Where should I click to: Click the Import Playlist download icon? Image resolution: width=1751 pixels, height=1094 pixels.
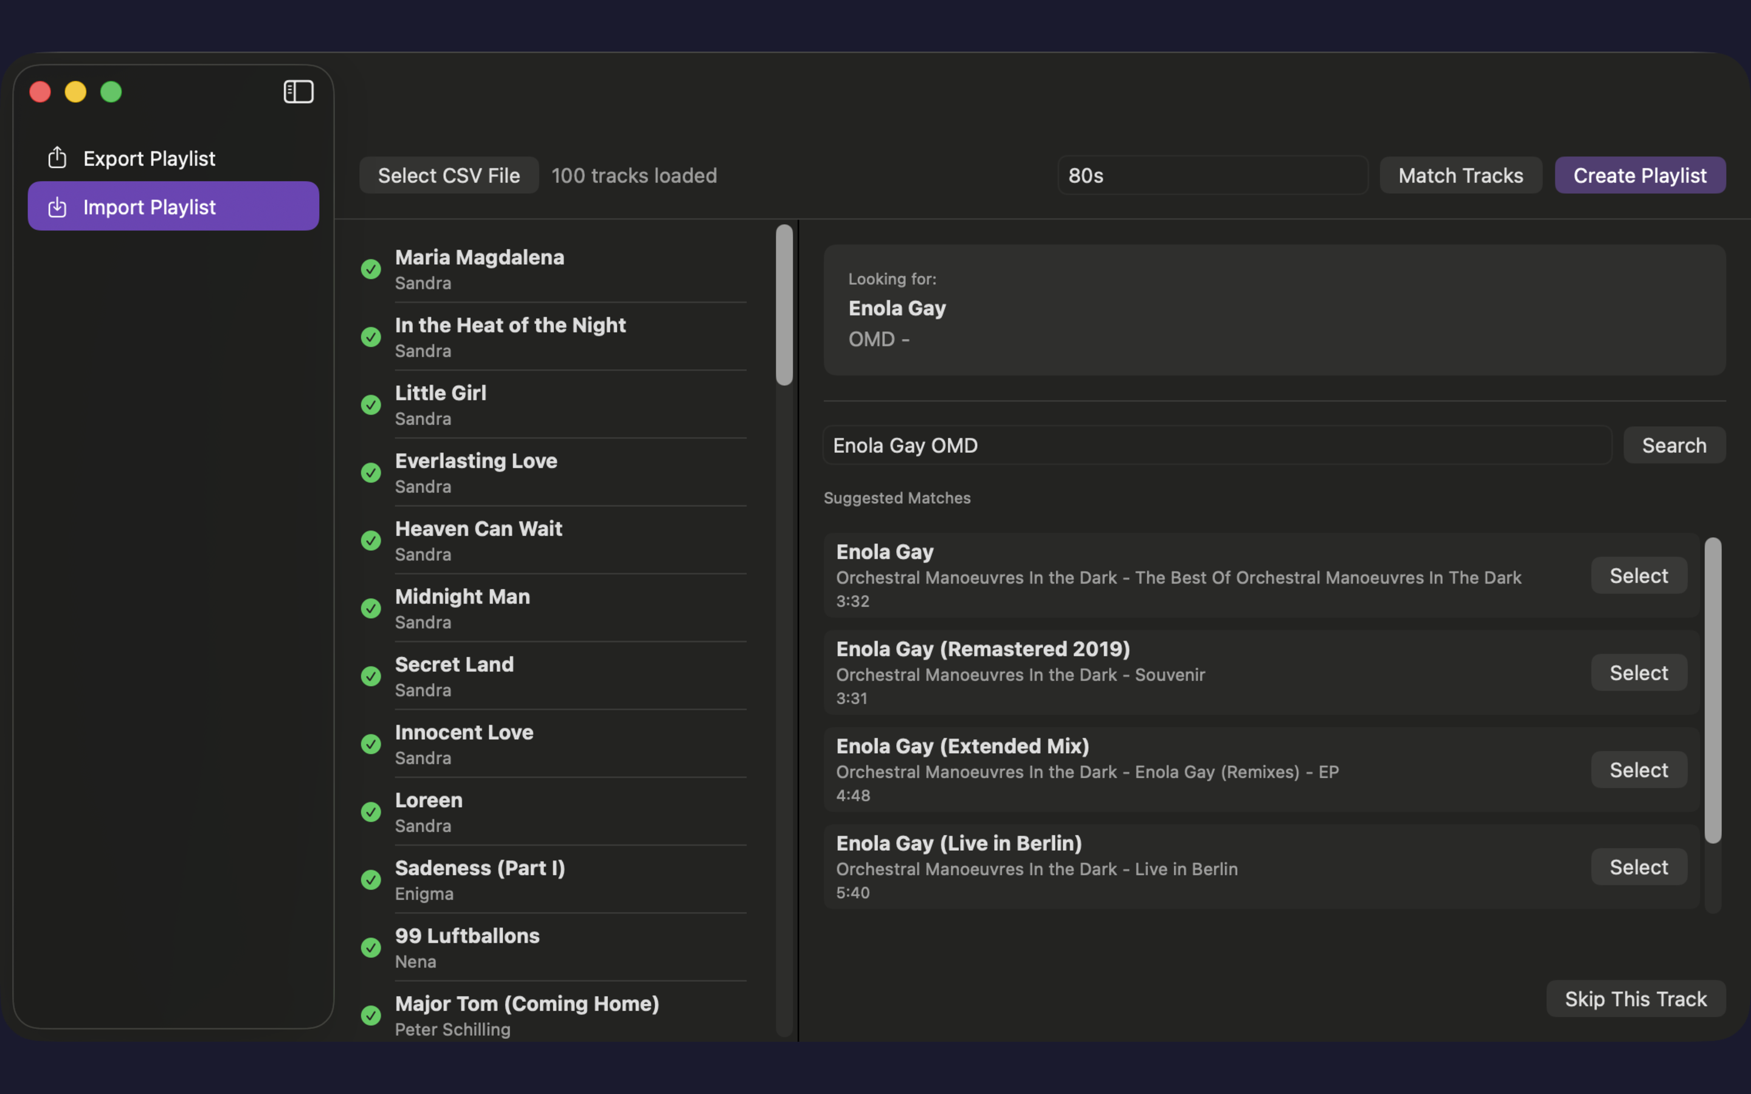tap(57, 207)
